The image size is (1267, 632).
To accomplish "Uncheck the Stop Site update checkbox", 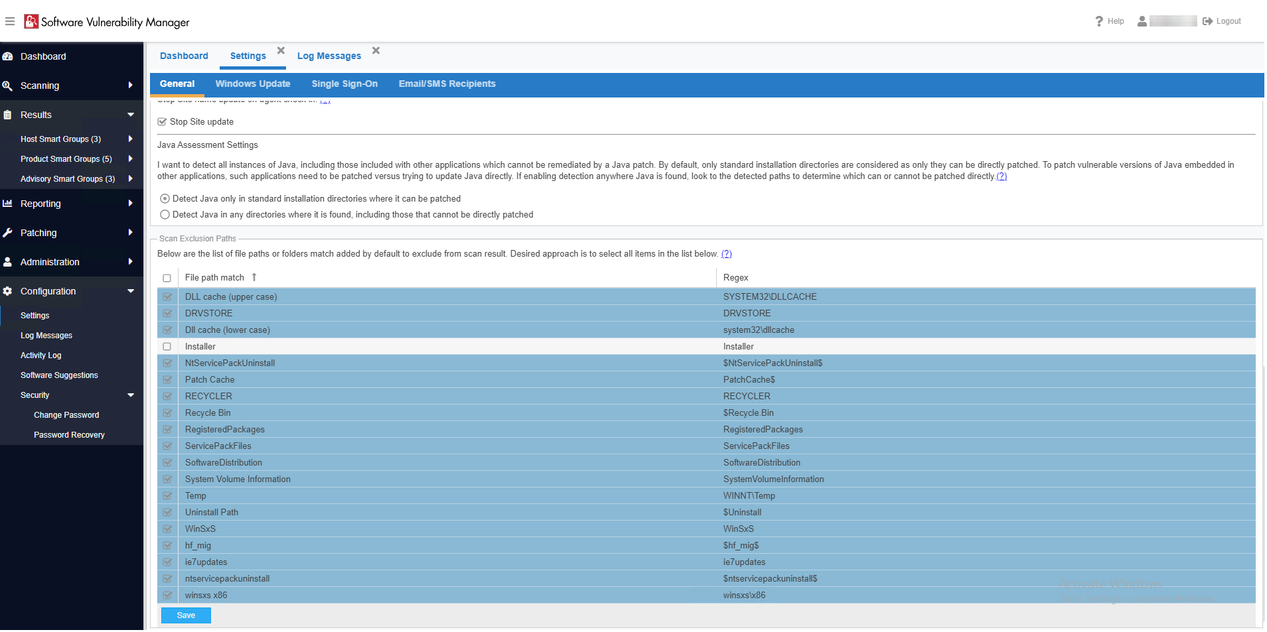I will point(162,122).
